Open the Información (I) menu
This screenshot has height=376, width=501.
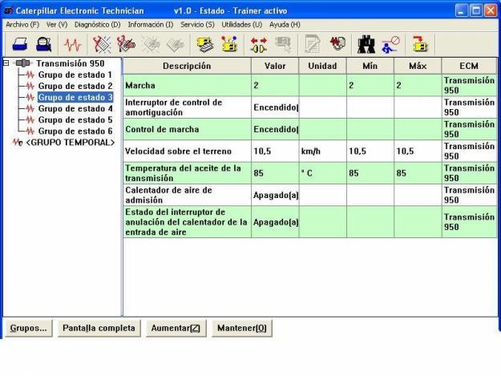[x=151, y=25]
